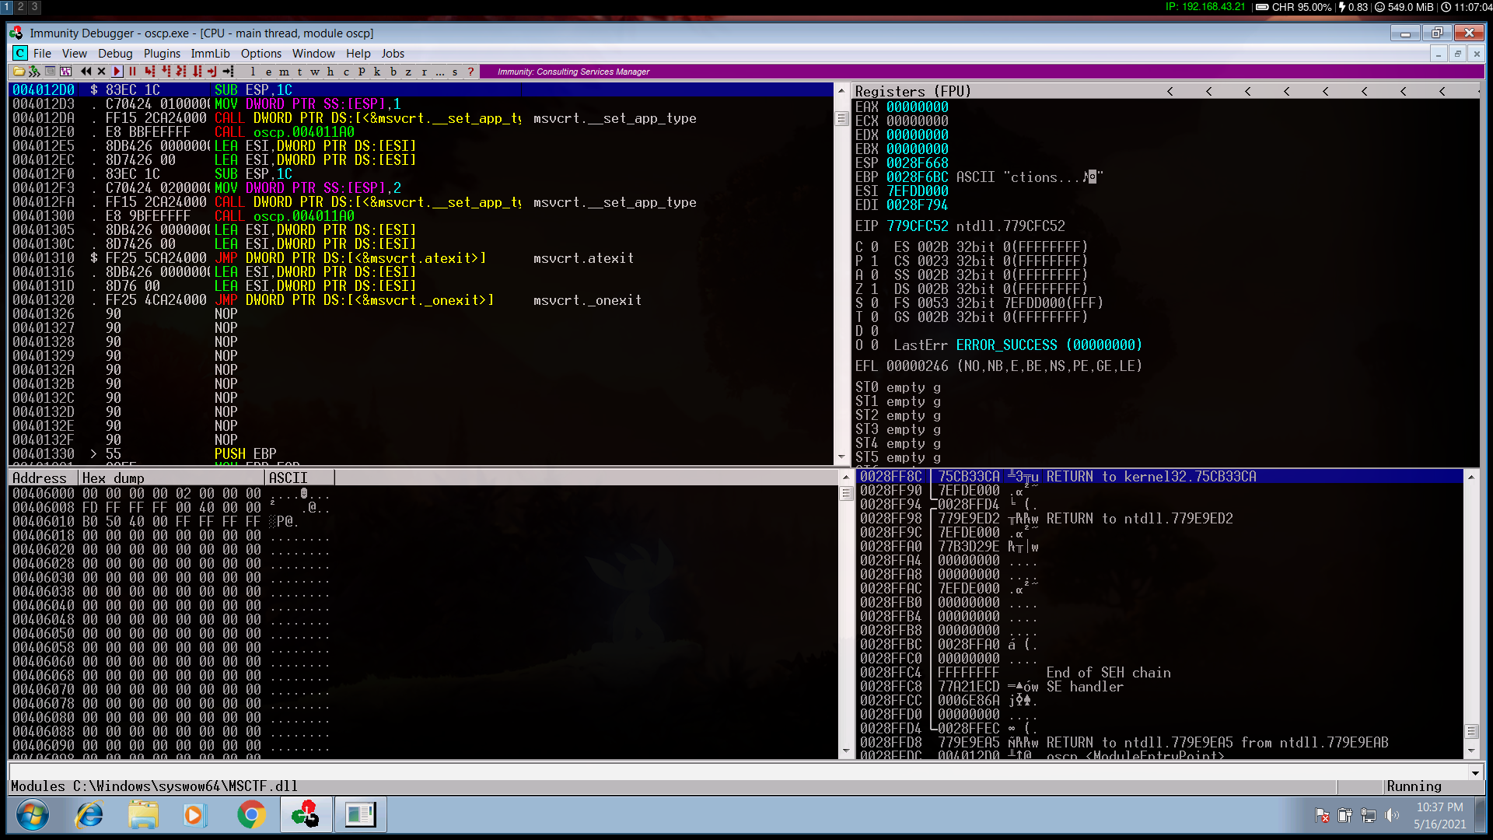Select the EIP register value 779CFC52
Image resolution: width=1493 pixels, height=840 pixels.
pyautogui.click(x=918, y=226)
